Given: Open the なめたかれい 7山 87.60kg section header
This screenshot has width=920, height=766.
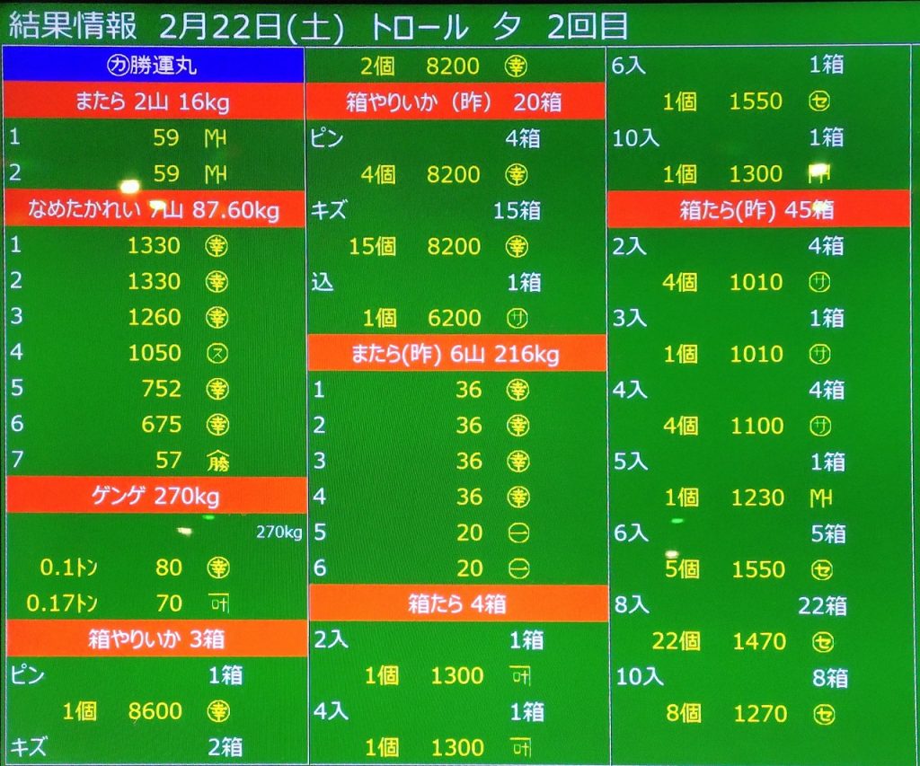Looking at the screenshot, I should coord(154,210).
